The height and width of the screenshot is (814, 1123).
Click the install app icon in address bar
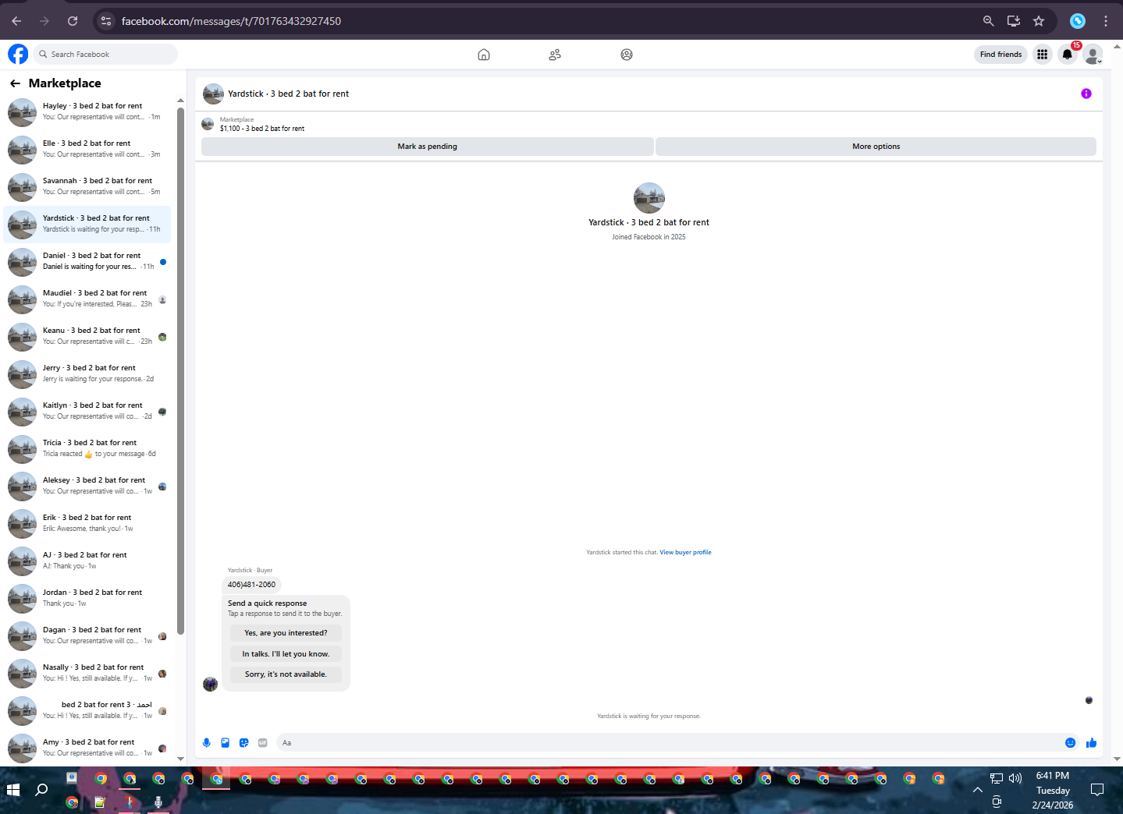pos(1014,21)
